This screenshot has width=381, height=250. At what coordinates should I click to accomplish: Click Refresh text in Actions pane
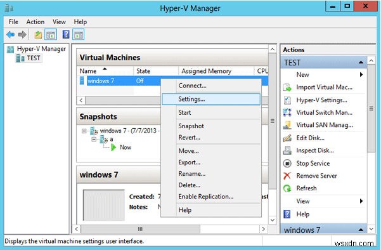[x=306, y=188]
